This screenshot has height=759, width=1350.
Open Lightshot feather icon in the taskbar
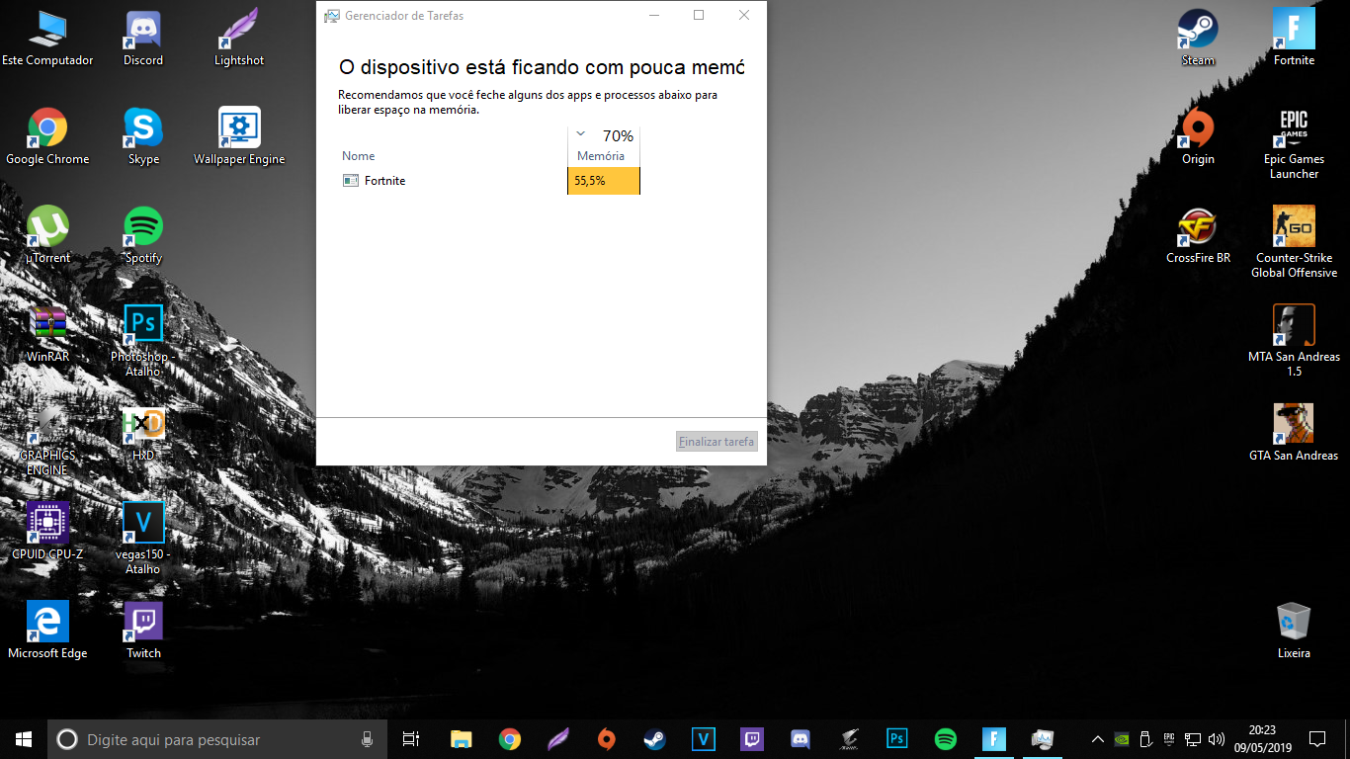pos(557,739)
